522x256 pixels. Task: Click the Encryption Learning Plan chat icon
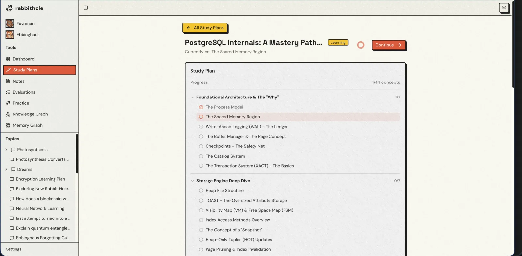(12, 179)
